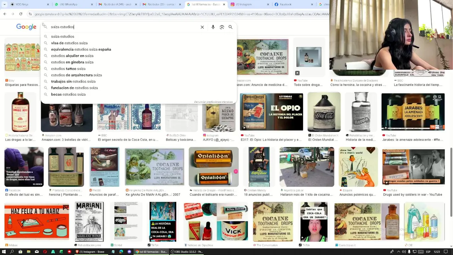
Task: Open the Vick VapoRub image result
Action: click(216, 222)
